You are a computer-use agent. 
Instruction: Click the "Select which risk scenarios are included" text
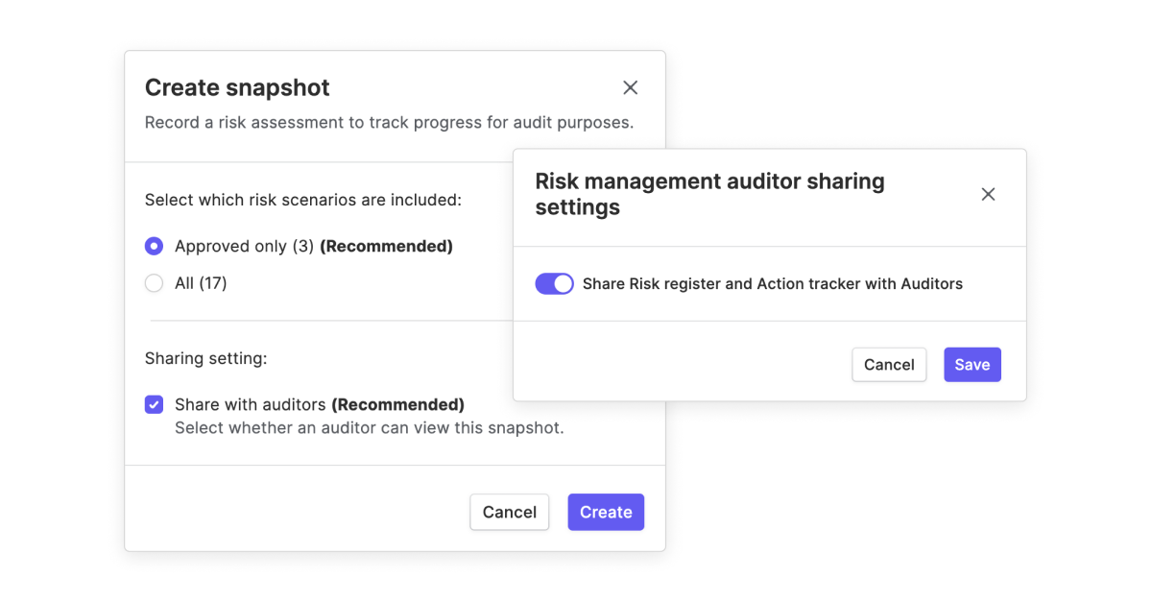(x=303, y=200)
